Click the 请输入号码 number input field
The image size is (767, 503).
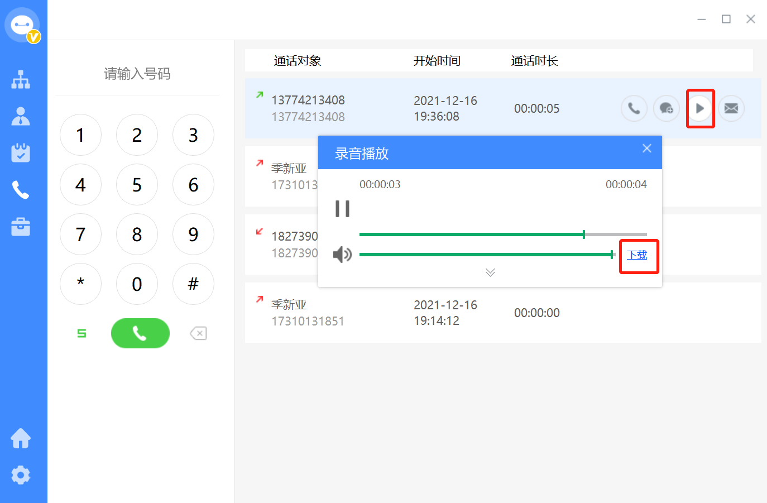coord(137,74)
